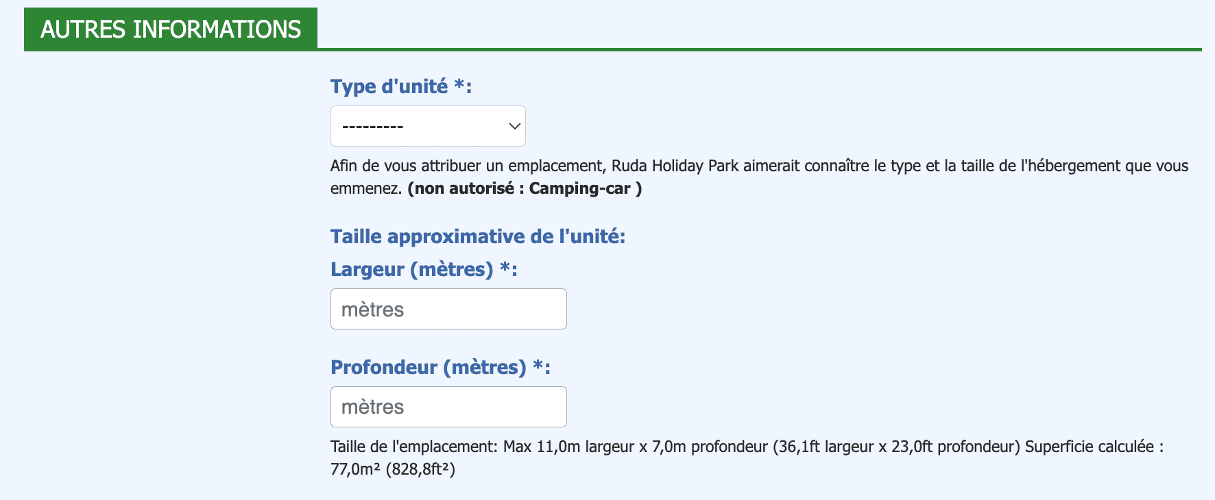This screenshot has height=500, width=1215.
Task: Select the AUTRES INFORMATIONS section header
Action: click(x=171, y=29)
